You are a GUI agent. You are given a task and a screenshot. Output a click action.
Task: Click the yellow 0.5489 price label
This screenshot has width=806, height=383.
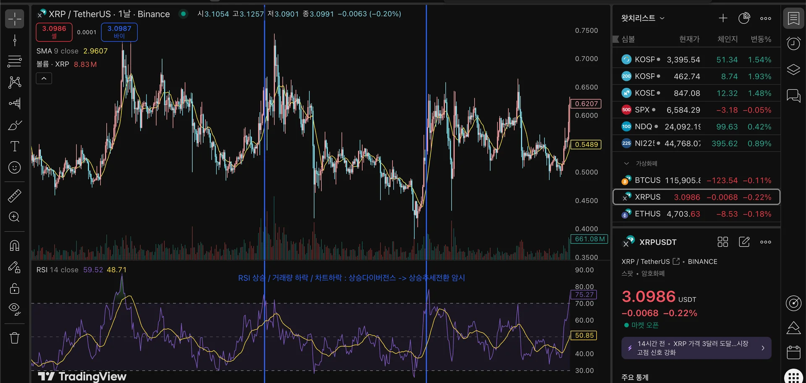click(586, 145)
